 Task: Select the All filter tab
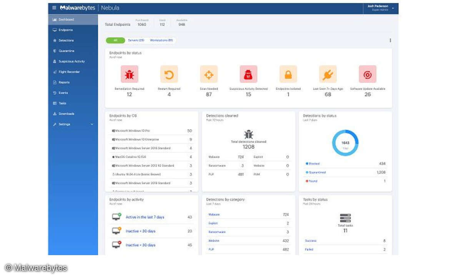[x=115, y=40]
